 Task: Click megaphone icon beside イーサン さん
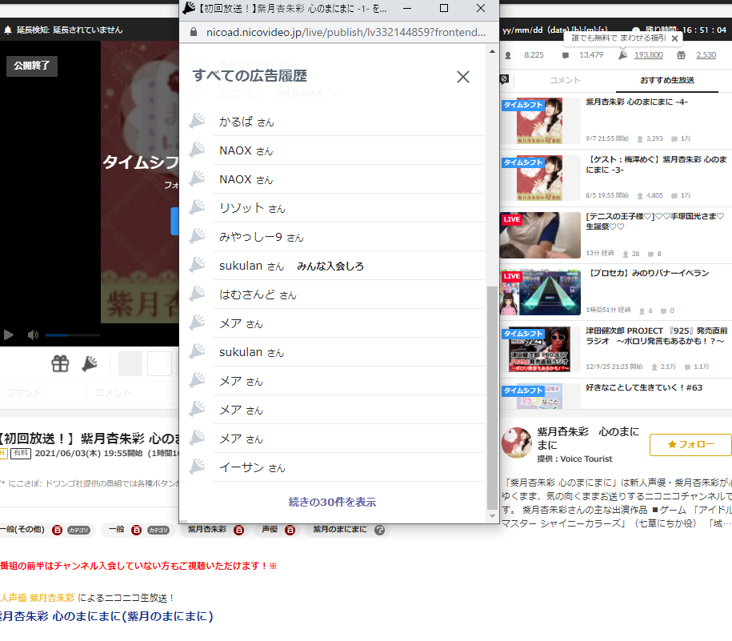[197, 467]
